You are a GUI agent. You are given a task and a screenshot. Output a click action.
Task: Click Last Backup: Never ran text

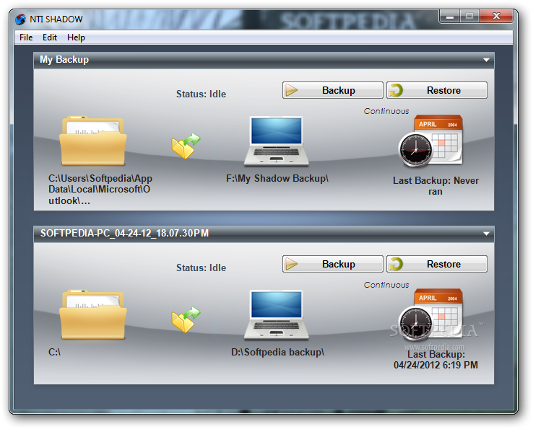435,186
